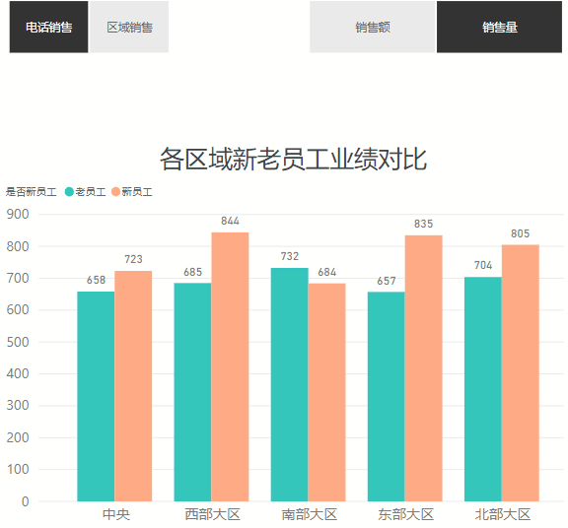Screen dimensions: 568x528
Task: Click the 北部大区 axis category label
Action: [503, 514]
